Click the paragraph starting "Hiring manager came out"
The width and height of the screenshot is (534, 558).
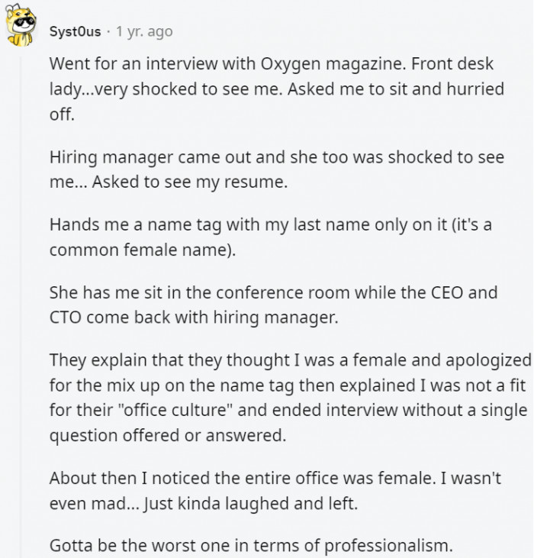pos(277,170)
